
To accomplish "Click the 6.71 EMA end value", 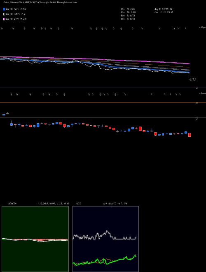I will point(192,80).
